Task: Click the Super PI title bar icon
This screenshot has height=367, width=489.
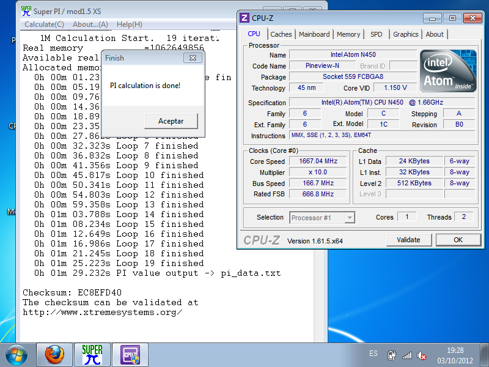Action: tap(26, 11)
